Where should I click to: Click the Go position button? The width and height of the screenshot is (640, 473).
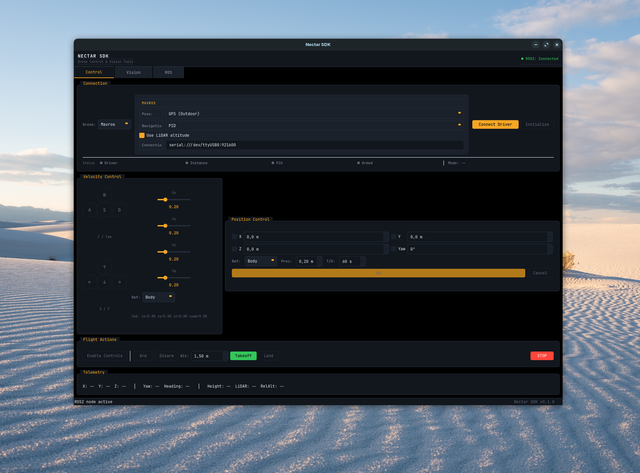(378, 273)
